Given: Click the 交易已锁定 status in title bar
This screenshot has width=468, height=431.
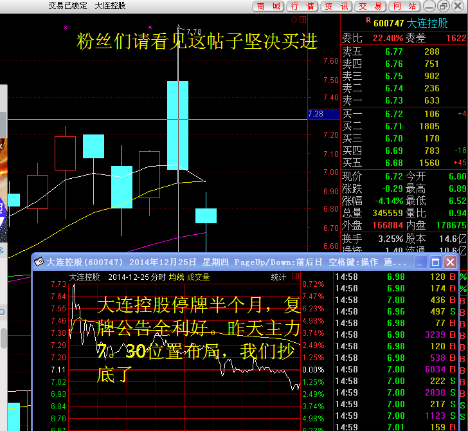Looking at the screenshot, I should click(x=67, y=6).
